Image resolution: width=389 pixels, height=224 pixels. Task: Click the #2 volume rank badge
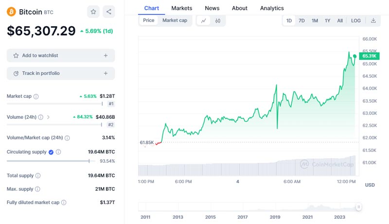click(111, 125)
